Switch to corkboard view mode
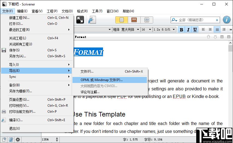The height and width of the screenshot is (143, 233). point(134,20)
